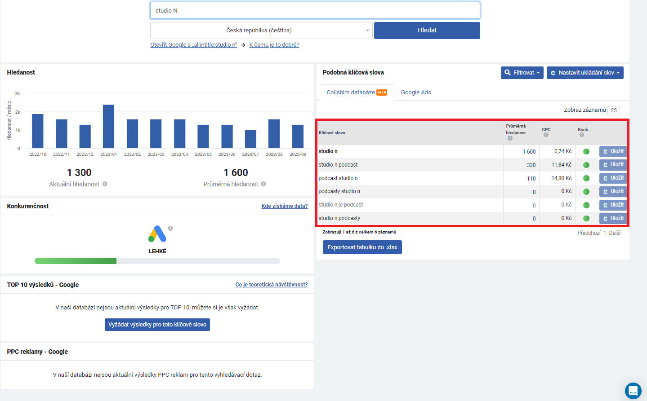Open the chat support bubble icon
The image size is (647, 401).
pyautogui.click(x=633, y=391)
